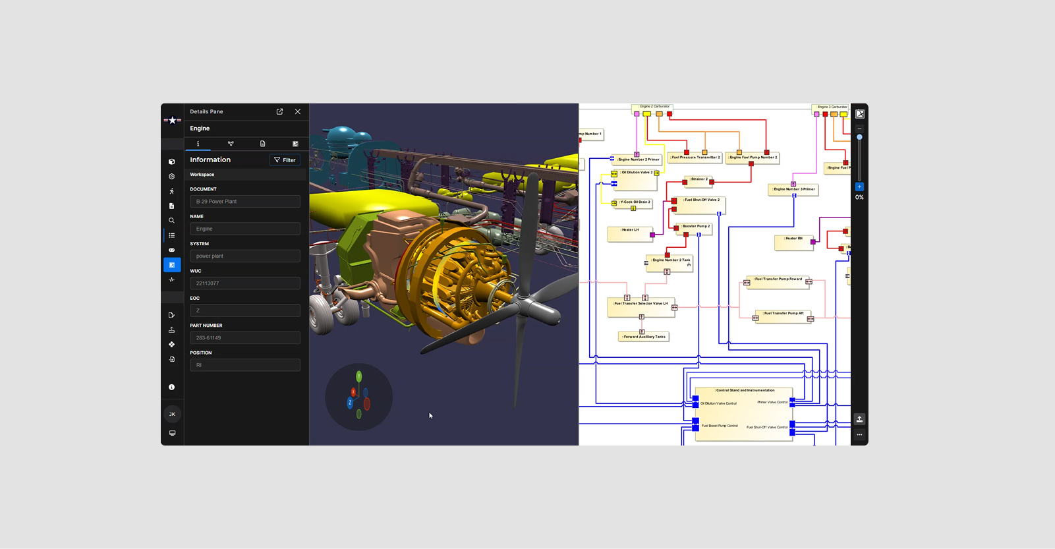
Task: Select Fuel Transfer Selector Valve LH block
Action: click(641, 308)
